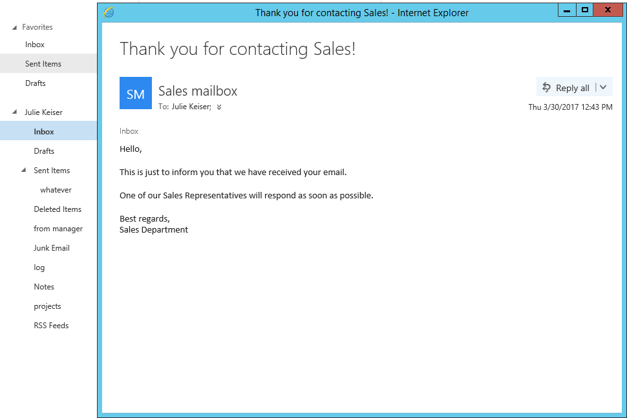Viewport: 627px width, 418px height.
Task: Click the Internet Explorer logo icon
Action: click(109, 12)
